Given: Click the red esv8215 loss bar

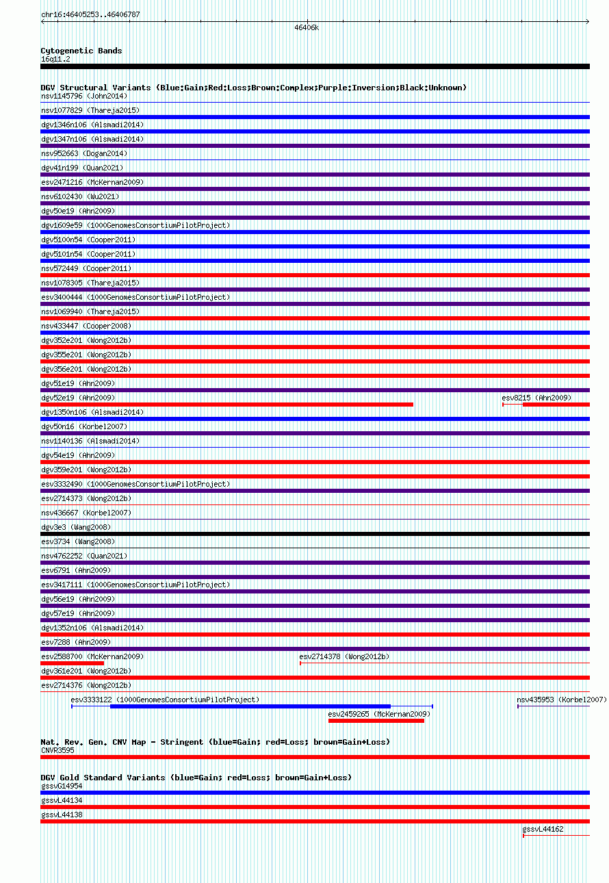Looking at the screenshot, I should 556,405.
